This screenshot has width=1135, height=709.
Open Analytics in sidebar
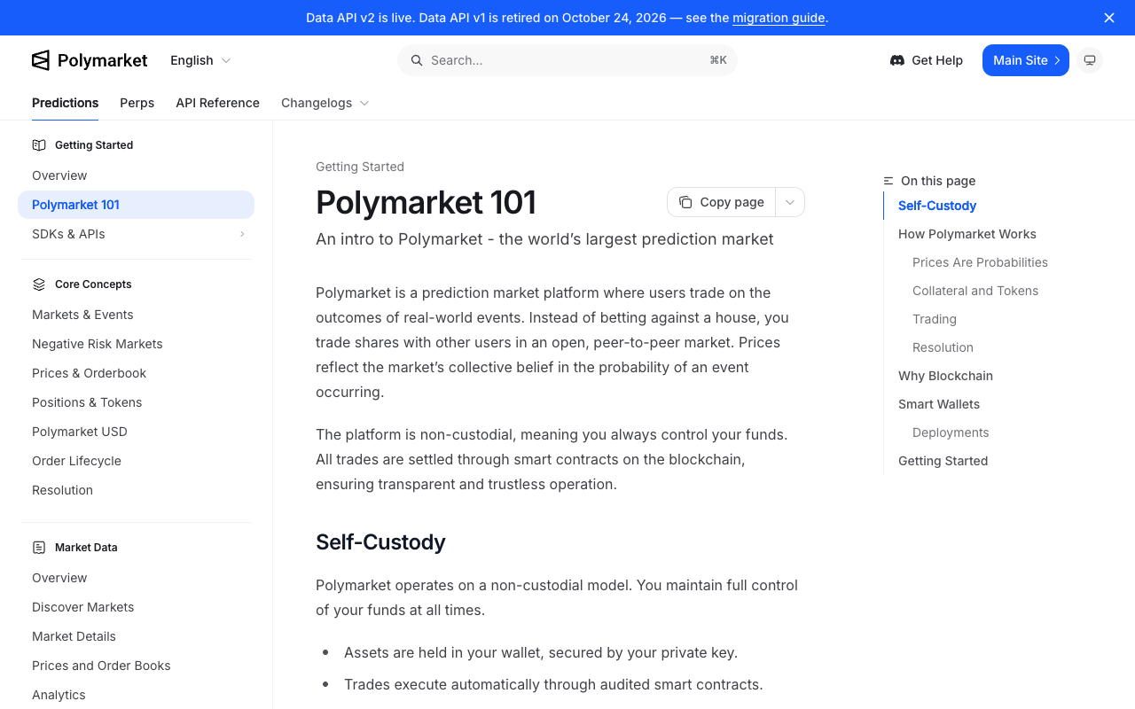click(x=136, y=695)
